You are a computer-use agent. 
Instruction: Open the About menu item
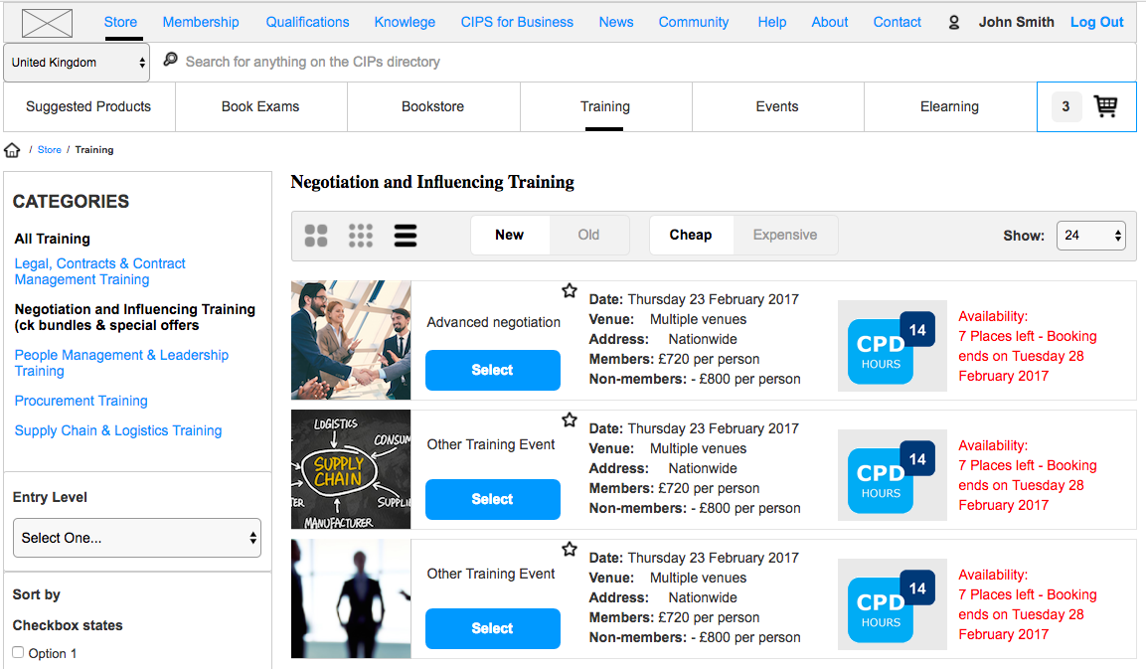(830, 22)
